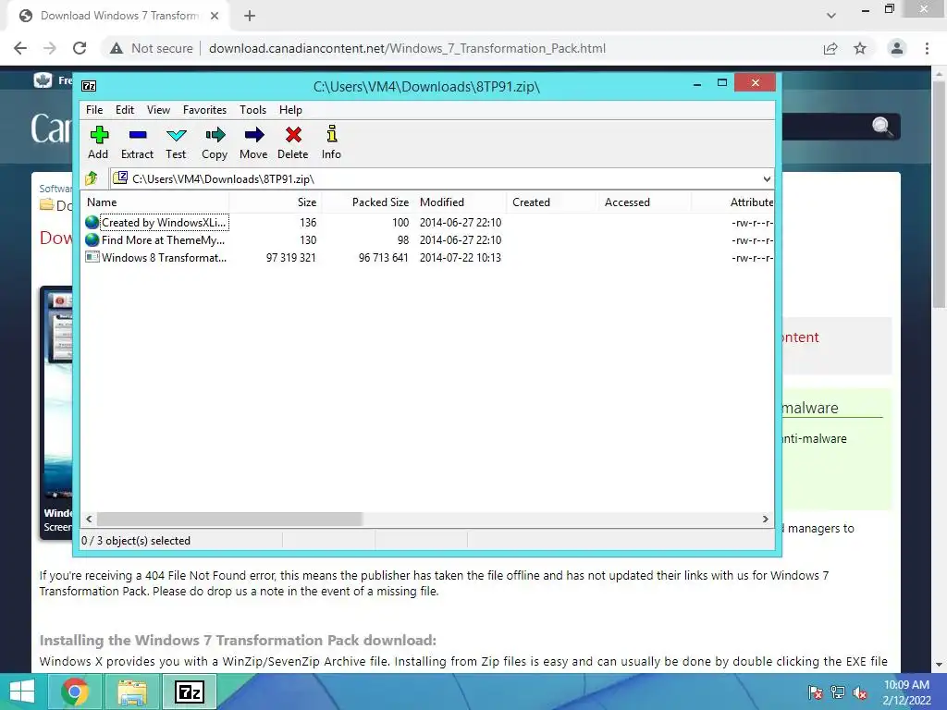Click the Add toolbar icon in 7-Zip

point(98,135)
